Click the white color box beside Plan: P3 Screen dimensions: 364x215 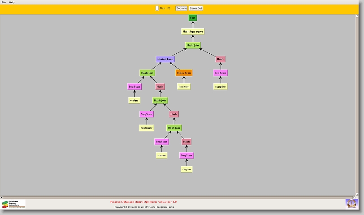tap(157, 8)
